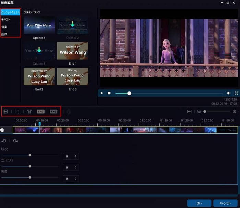Image resolution: width=240 pixels, height=208 pixels.
Task: Select the End 2 credit template
Action: coord(39,76)
